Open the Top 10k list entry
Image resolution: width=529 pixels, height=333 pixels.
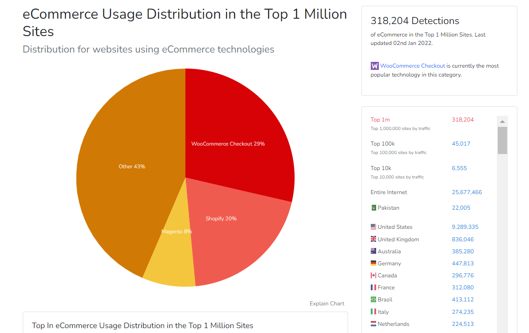click(x=381, y=168)
